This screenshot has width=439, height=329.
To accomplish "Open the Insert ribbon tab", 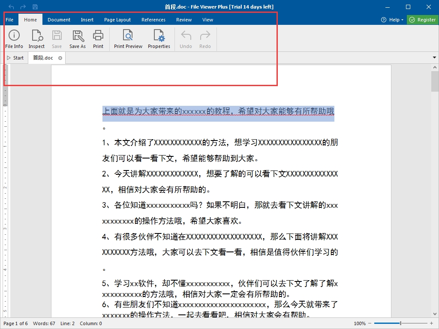I will [x=87, y=20].
